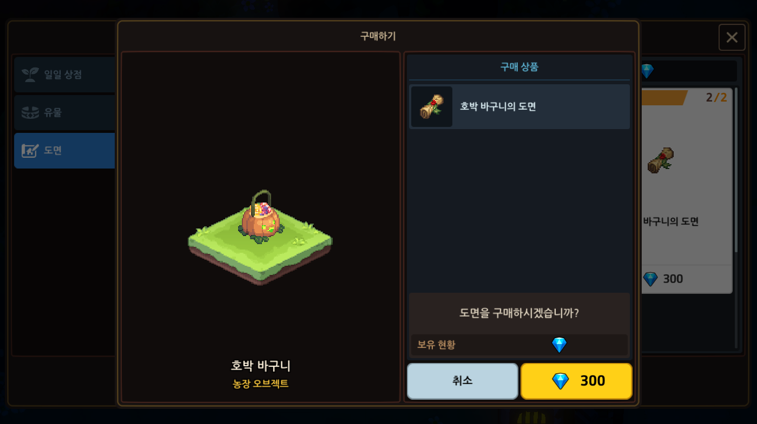Click the relic icon beside 유물
The image size is (757, 424).
pyautogui.click(x=30, y=112)
